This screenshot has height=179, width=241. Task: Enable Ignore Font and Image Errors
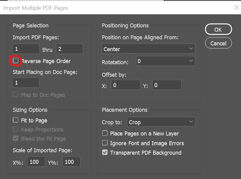pyautogui.click(x=105, y=143)
